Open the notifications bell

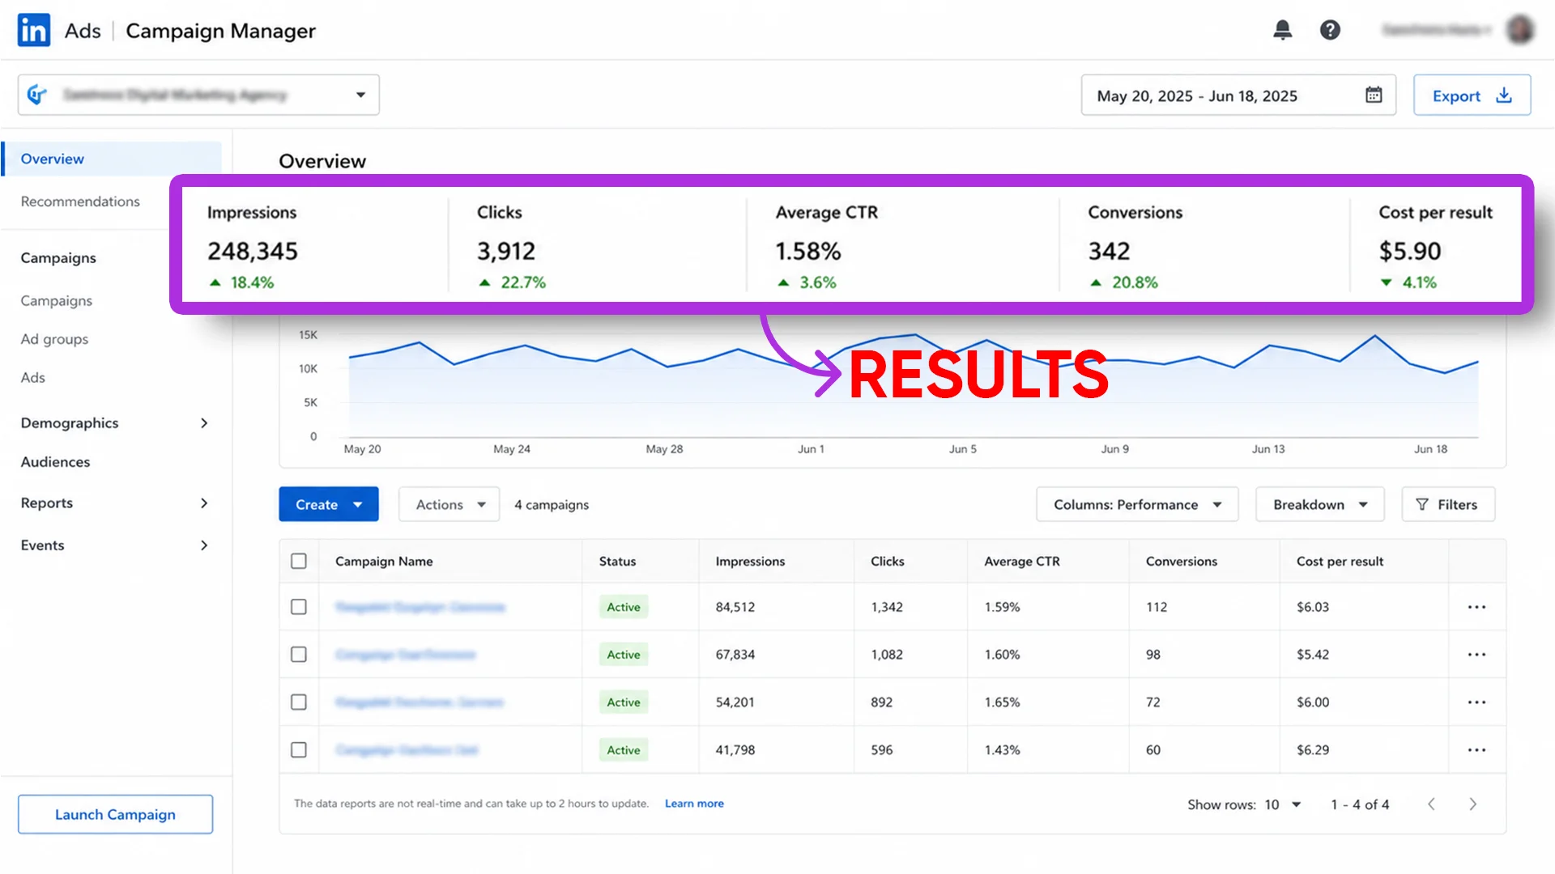(1282, 31)
